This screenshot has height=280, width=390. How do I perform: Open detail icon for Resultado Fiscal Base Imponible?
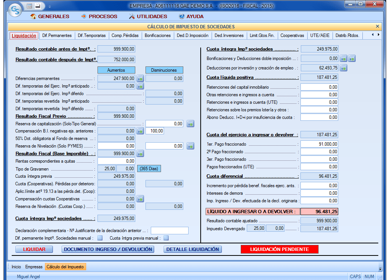coord(140,154)
